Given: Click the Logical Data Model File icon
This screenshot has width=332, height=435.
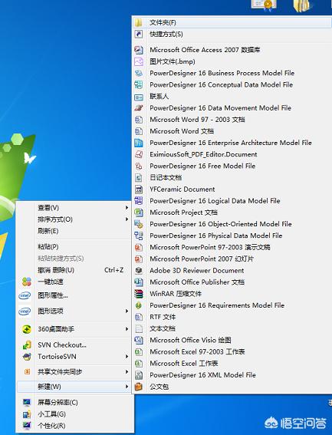Looking at the screenshot, I should point(139,201).
